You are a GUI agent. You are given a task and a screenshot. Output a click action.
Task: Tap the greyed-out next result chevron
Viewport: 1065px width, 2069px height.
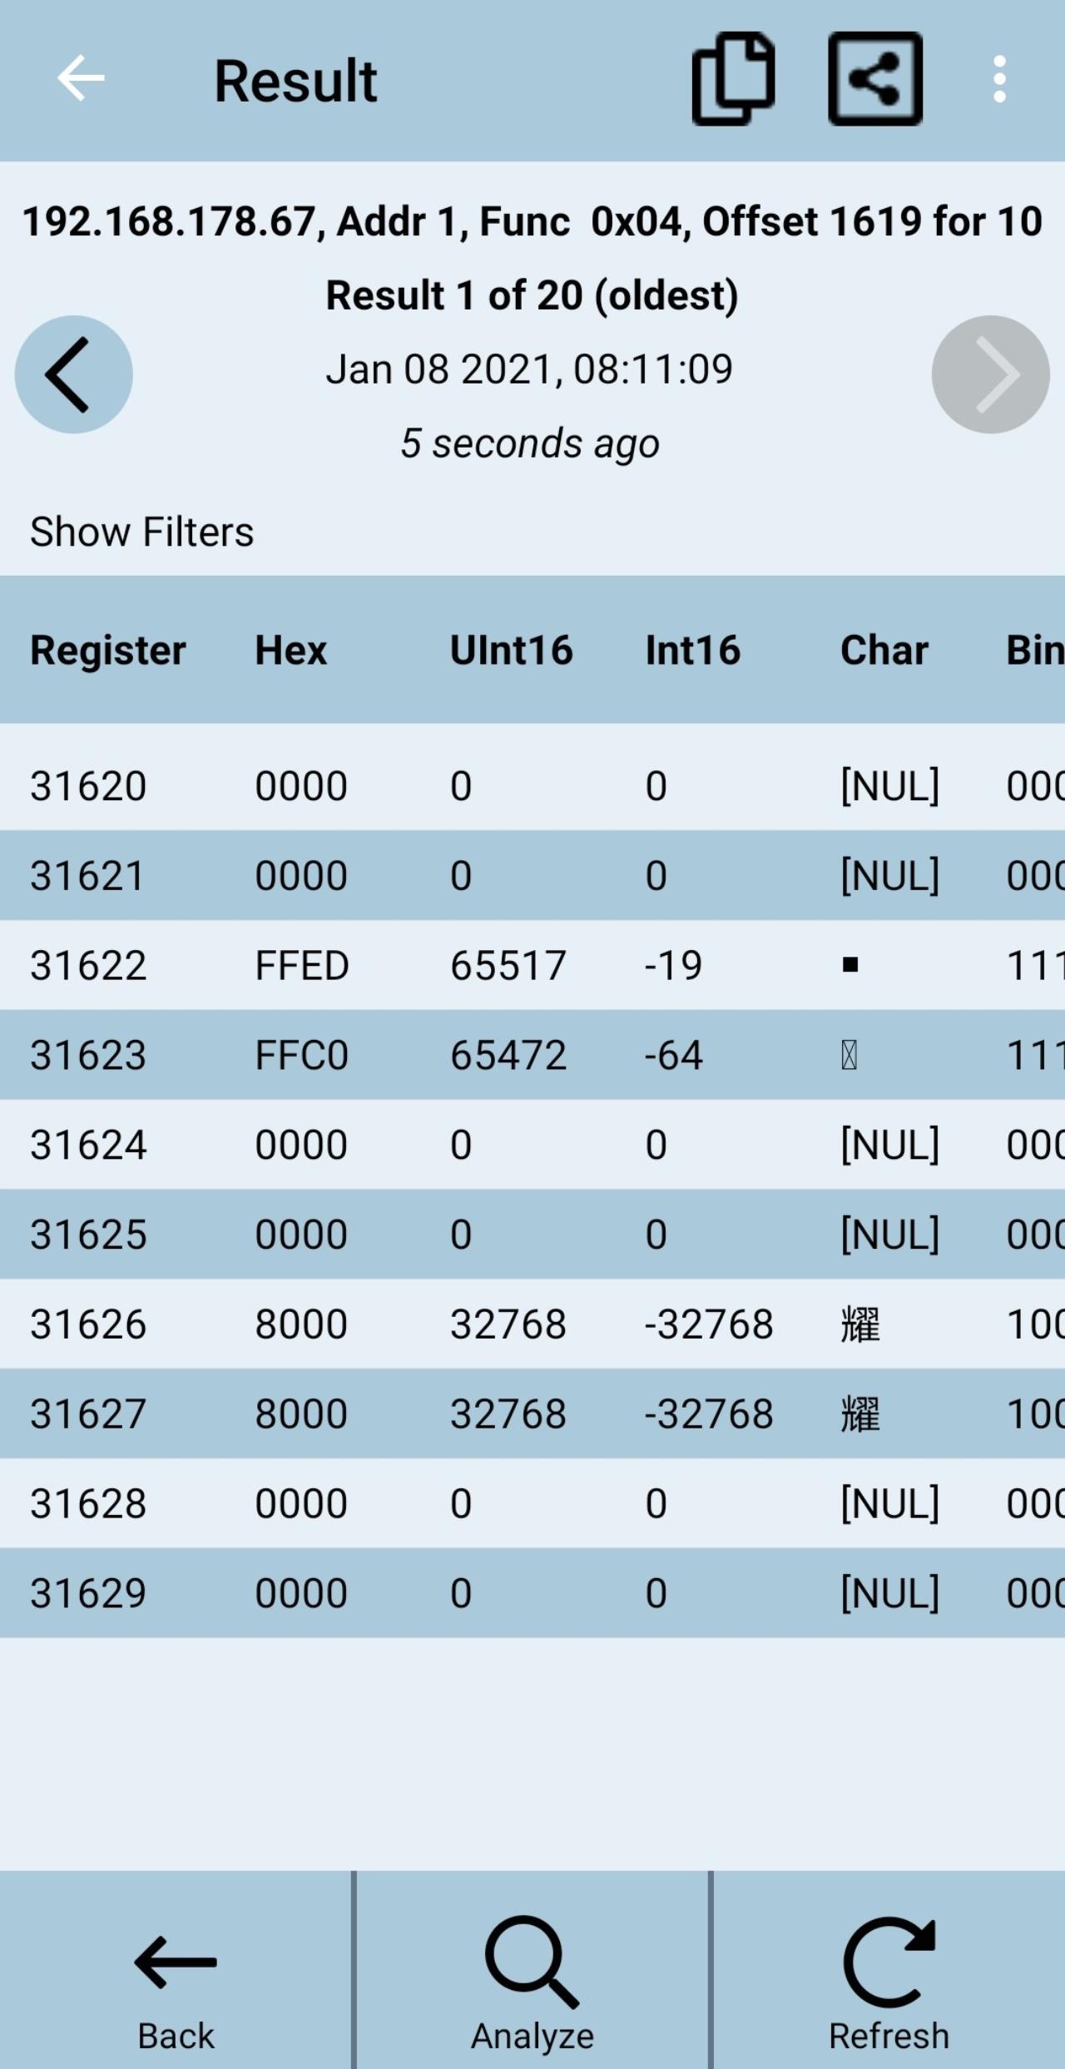coord(990,374)
